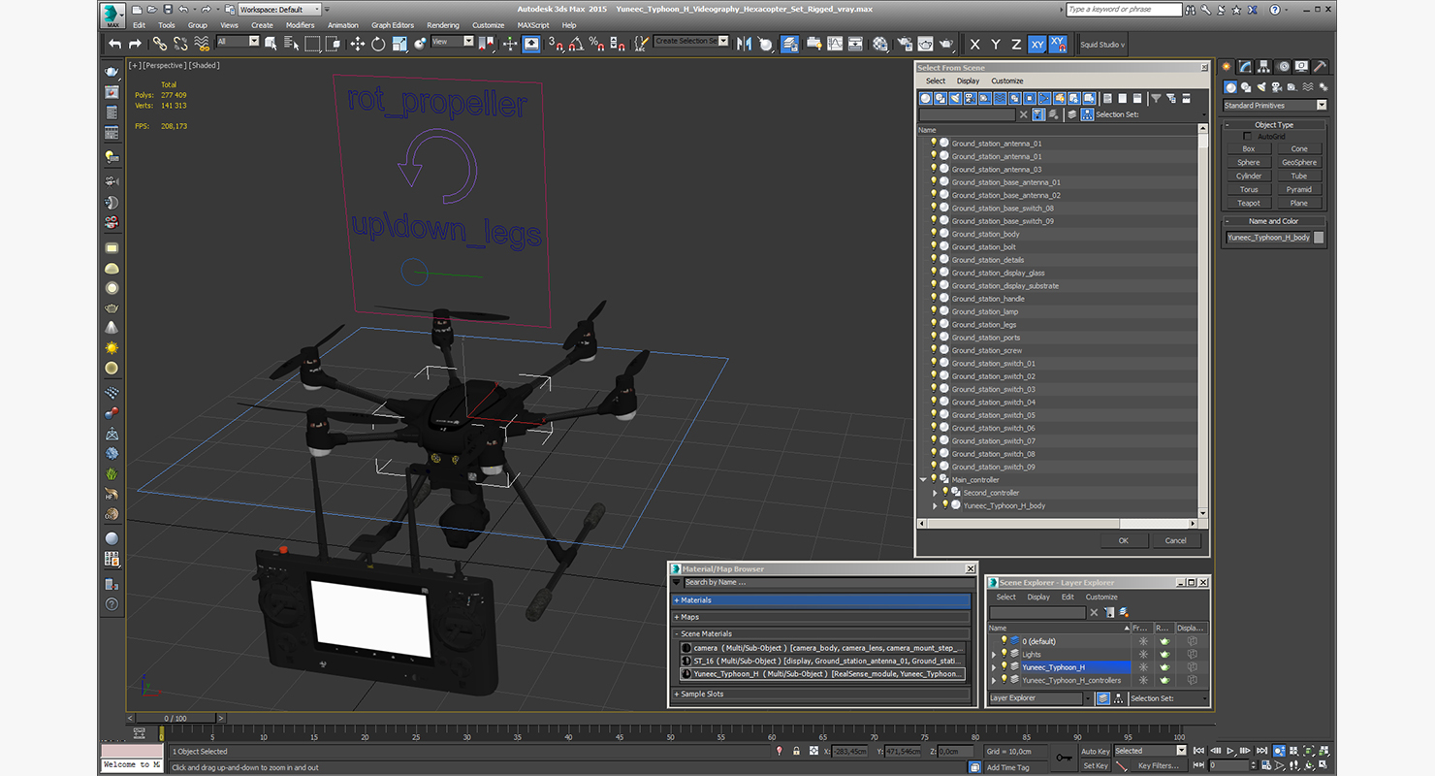The width and height of the screenshot is (1435, 776).
Task: Toggle the Auto Key mode button
Action: click(x=1096, y=751)
